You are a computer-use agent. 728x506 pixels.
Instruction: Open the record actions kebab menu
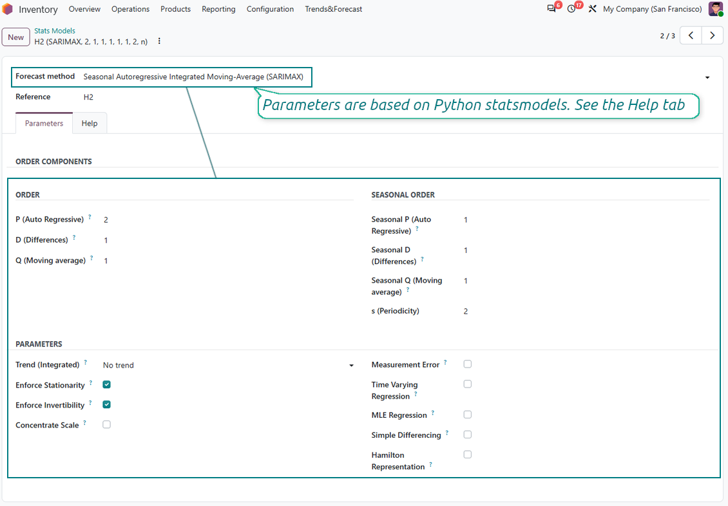pyautogui.click(x=159, y=41)
